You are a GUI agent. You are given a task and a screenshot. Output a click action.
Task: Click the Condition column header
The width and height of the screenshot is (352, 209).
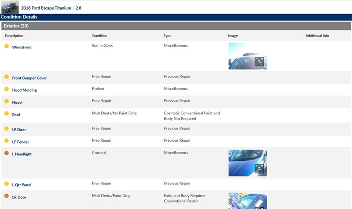(x=99, y=36)
